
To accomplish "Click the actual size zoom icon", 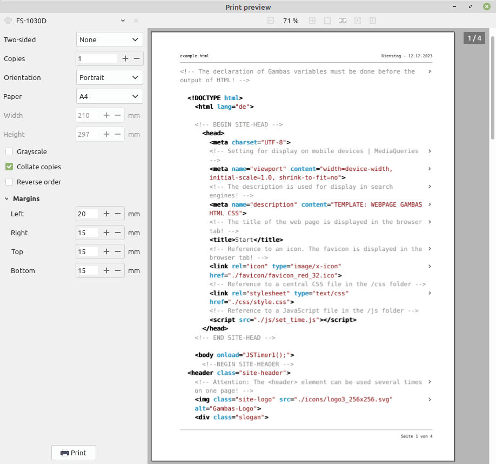I will click(x=373, y=21).
